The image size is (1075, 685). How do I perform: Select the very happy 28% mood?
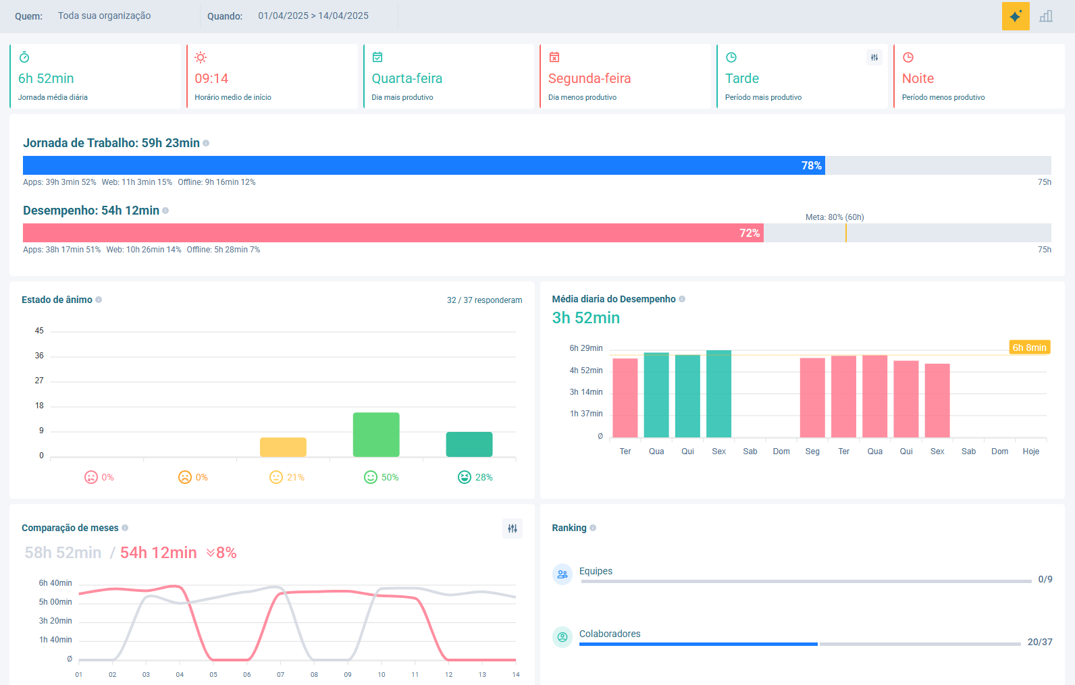tap(465, 477)
